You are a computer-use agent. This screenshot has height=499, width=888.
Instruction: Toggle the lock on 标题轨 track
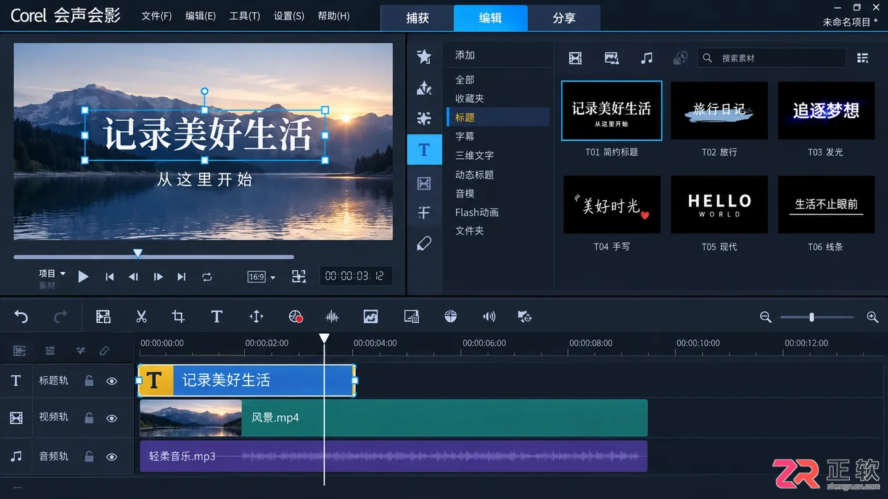[x=89, y=381]
